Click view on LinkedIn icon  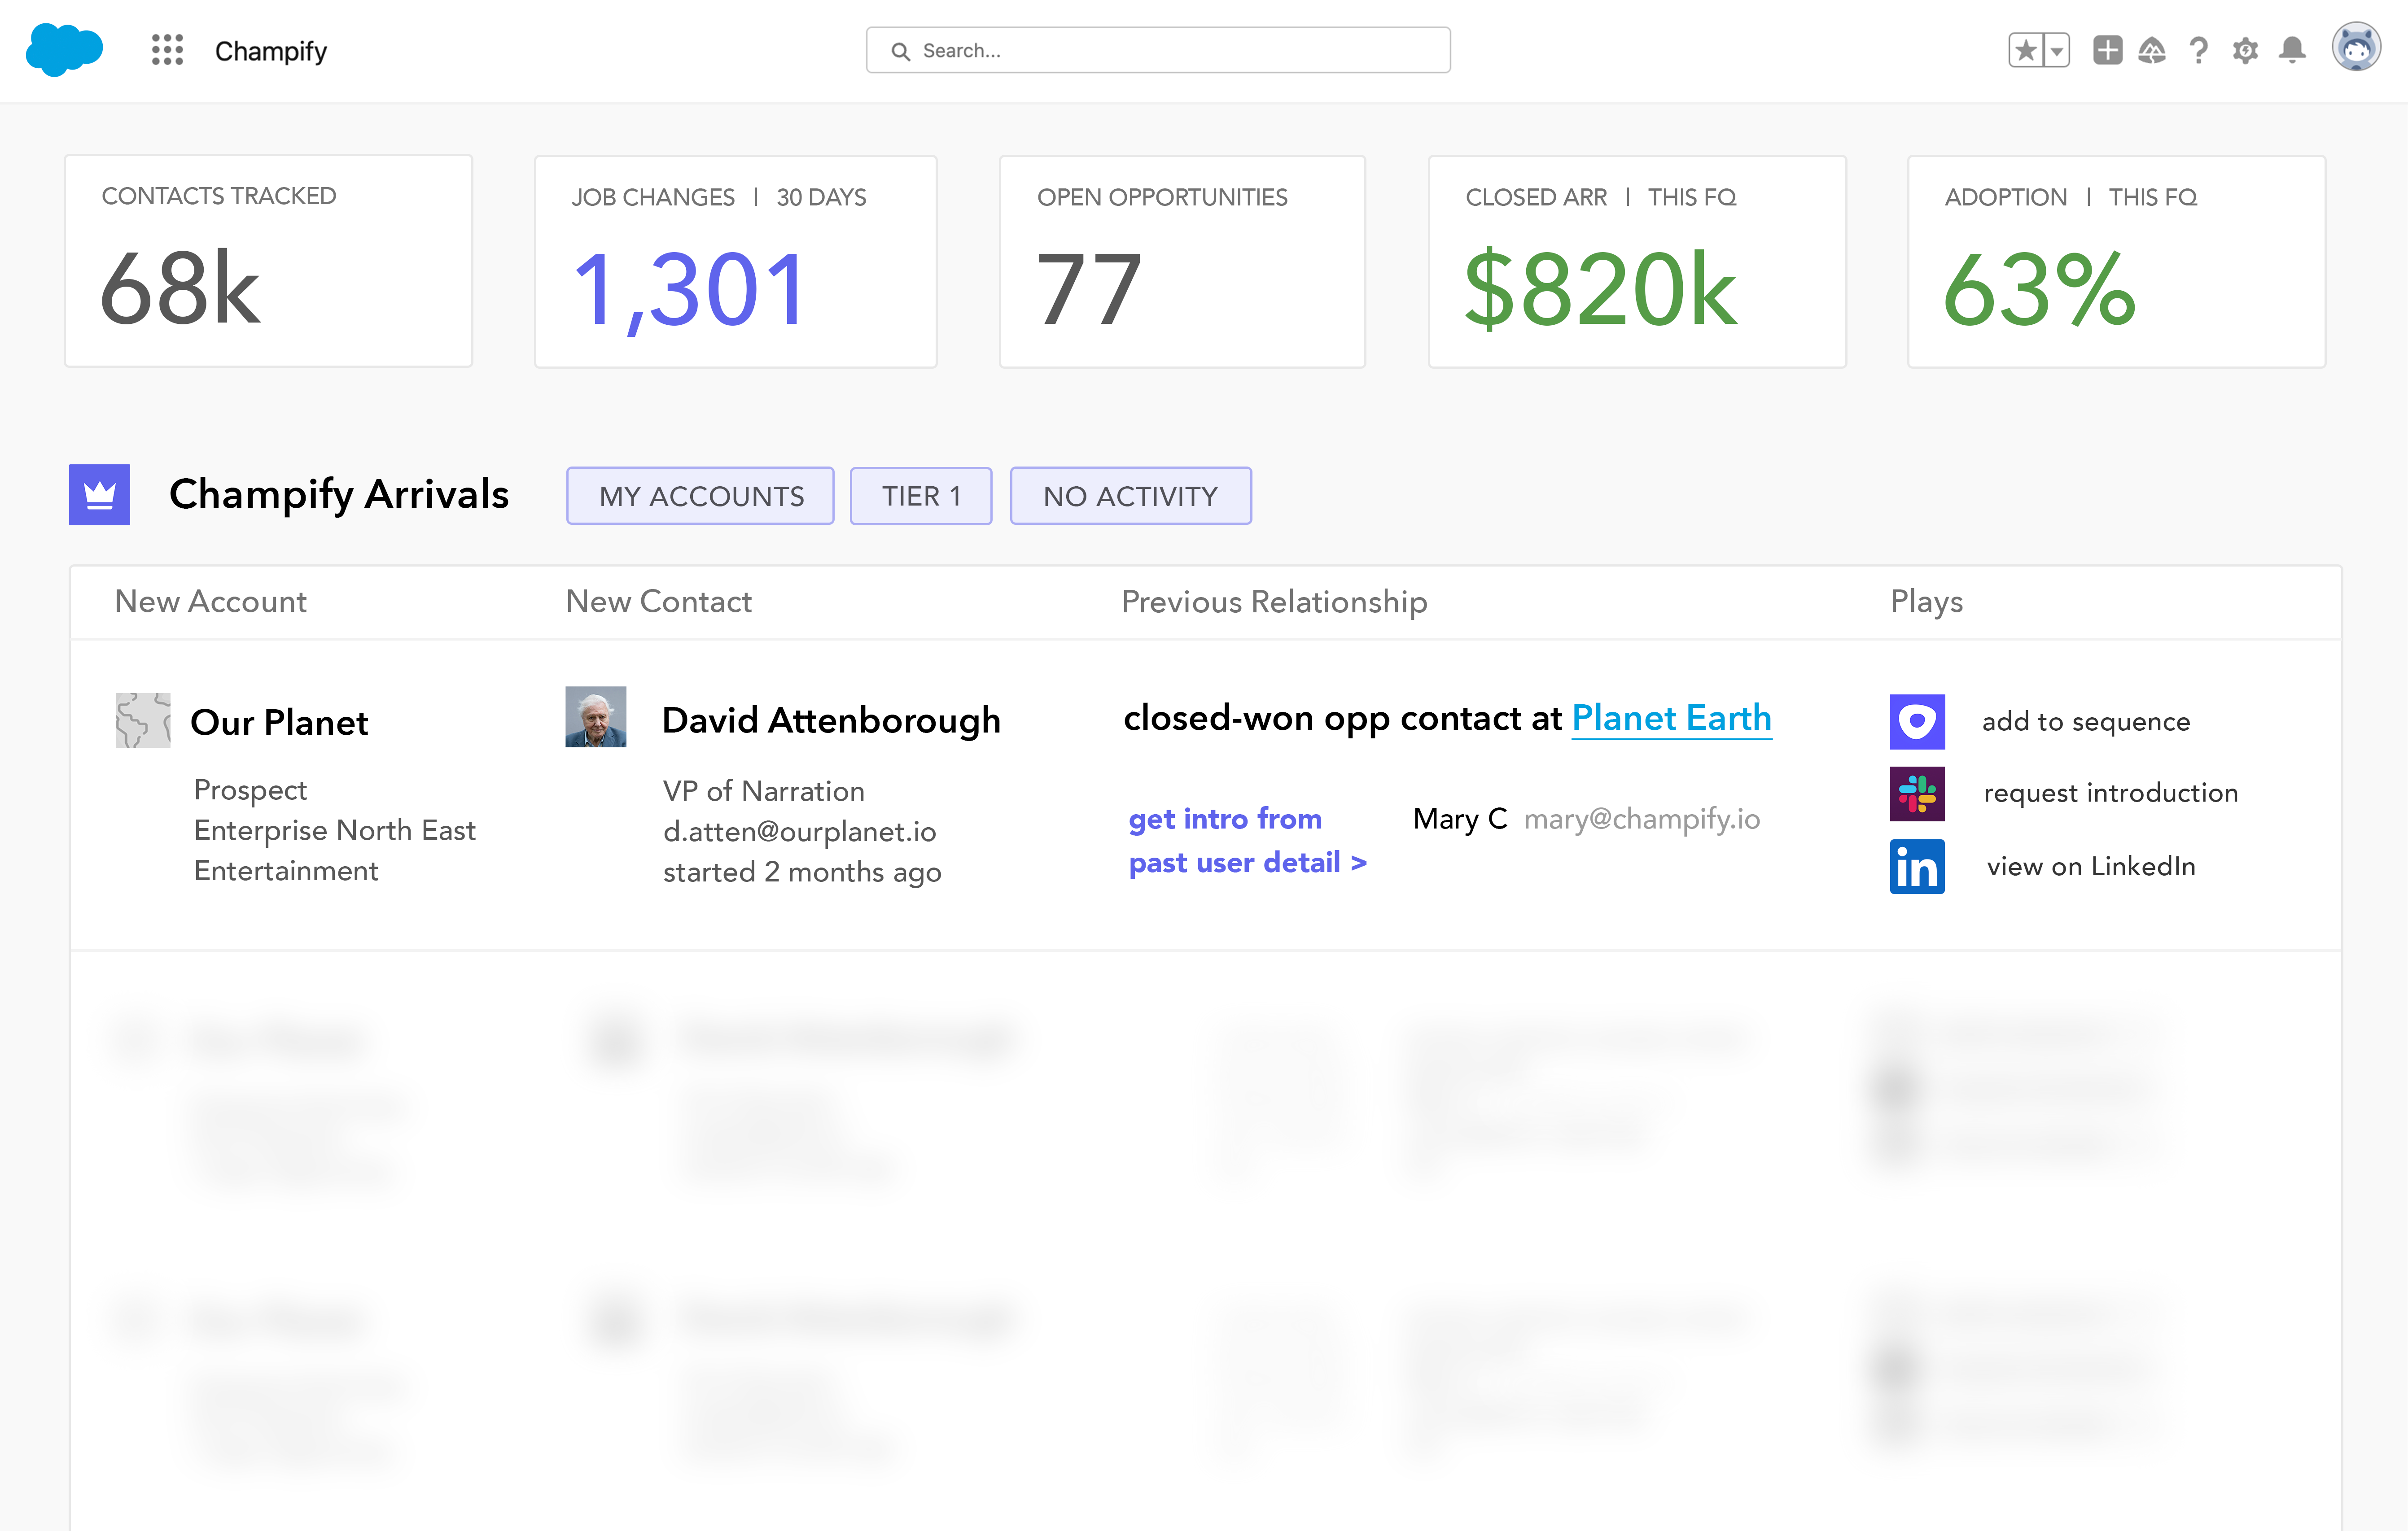click(x=1916, y=867)
